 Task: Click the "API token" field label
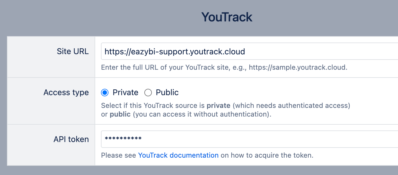tap(71, 139)
